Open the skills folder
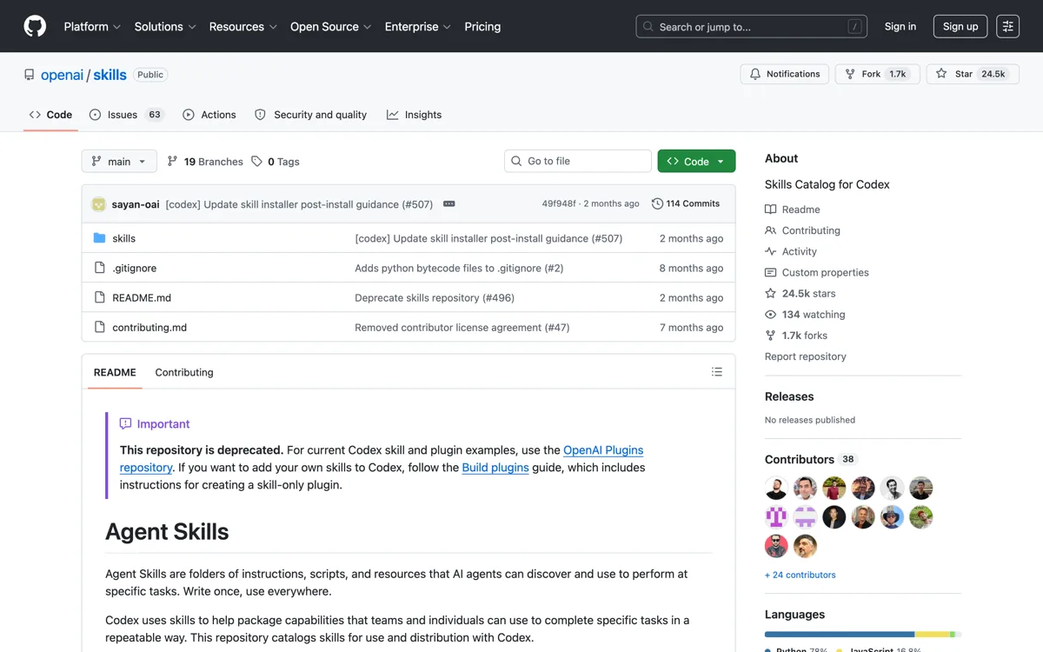The image size is (1043, 652). 123,238
